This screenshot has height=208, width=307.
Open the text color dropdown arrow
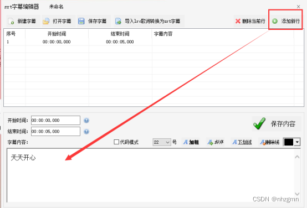(297, 142)
